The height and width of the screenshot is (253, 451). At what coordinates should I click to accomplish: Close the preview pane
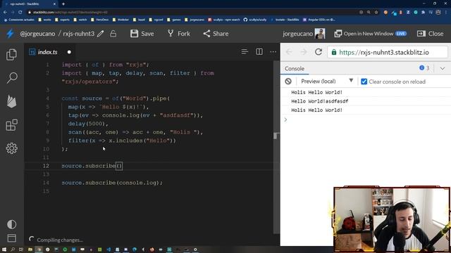coord(430,34)
